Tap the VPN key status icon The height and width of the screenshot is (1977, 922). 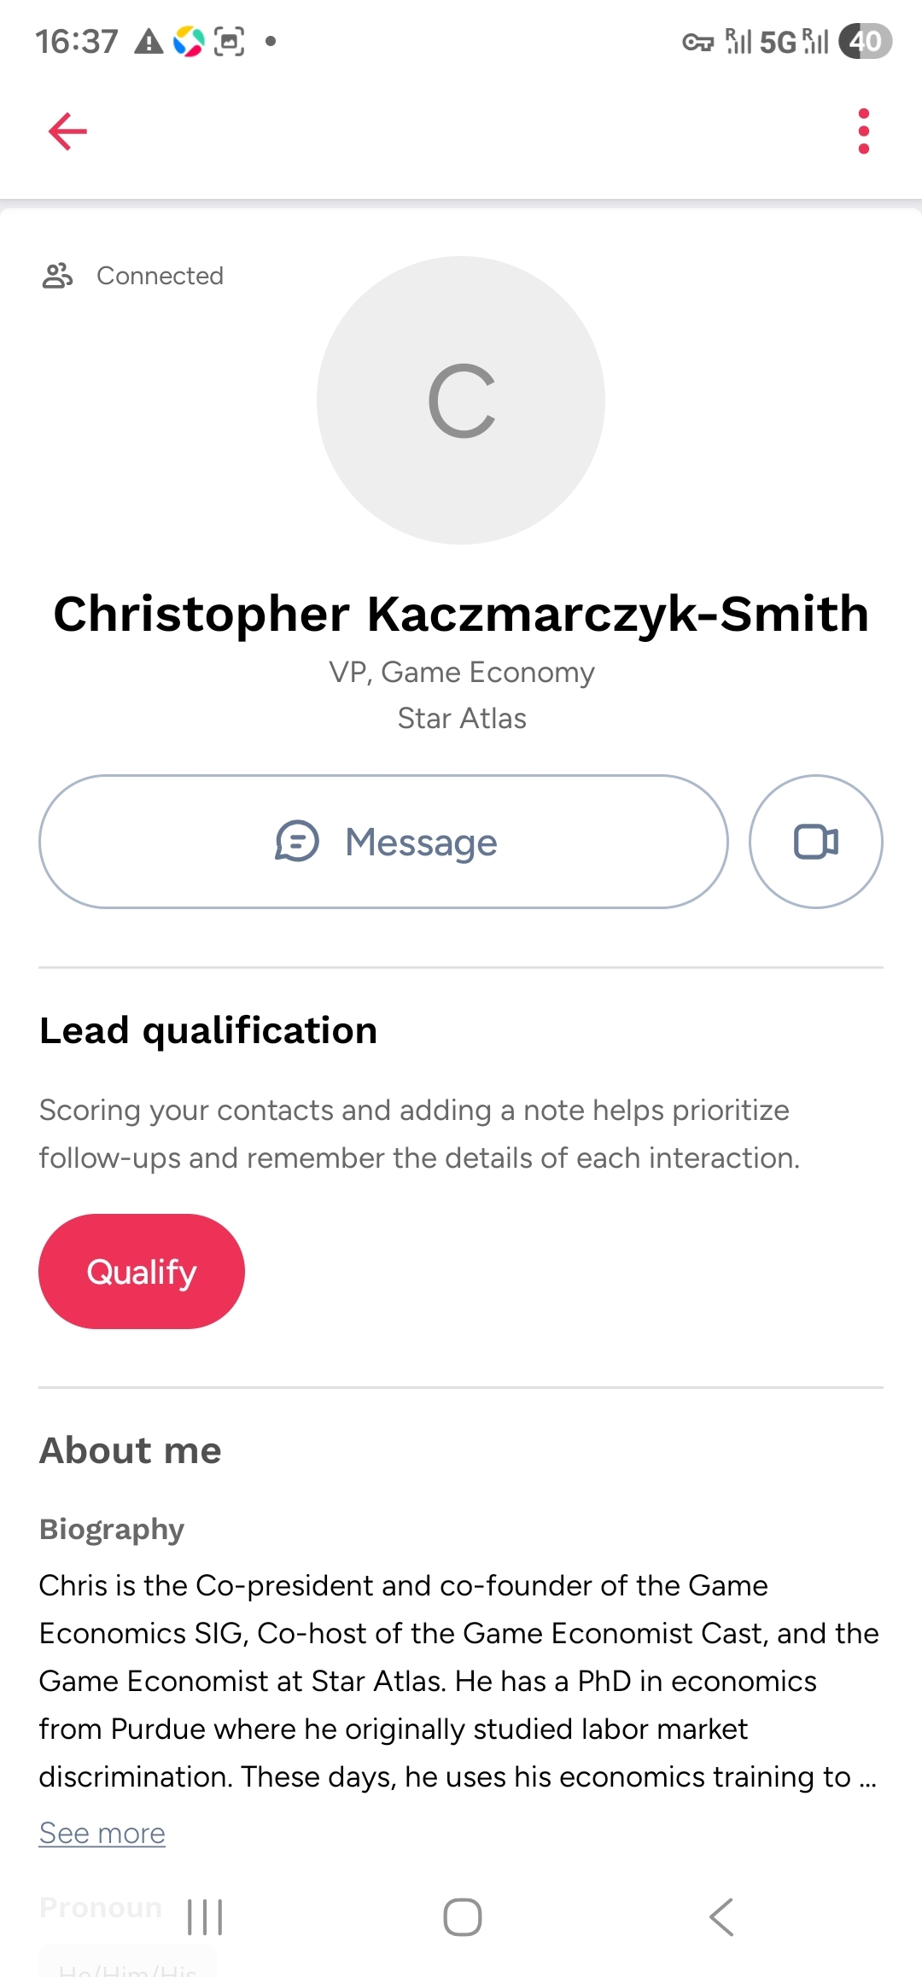click(x=697, y=42)
